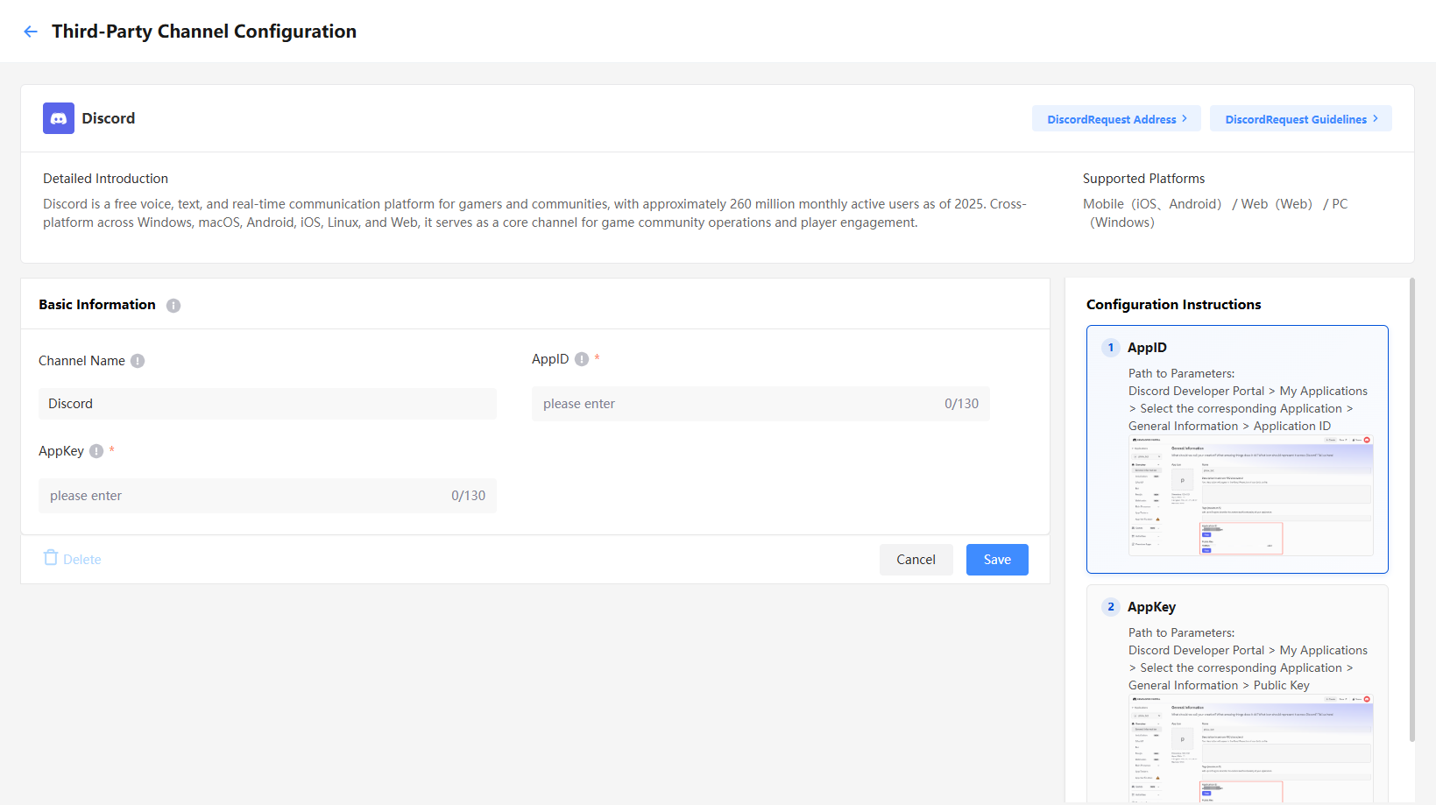Viewport: 1436px width, 805px height.
Task: Click the AppKey field's 0/130 counter
Action: tap(468, 496)
